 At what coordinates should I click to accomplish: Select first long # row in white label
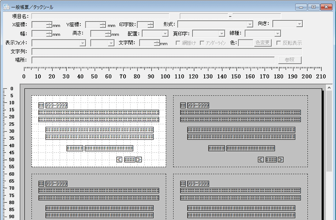click(x=99, y=112)
